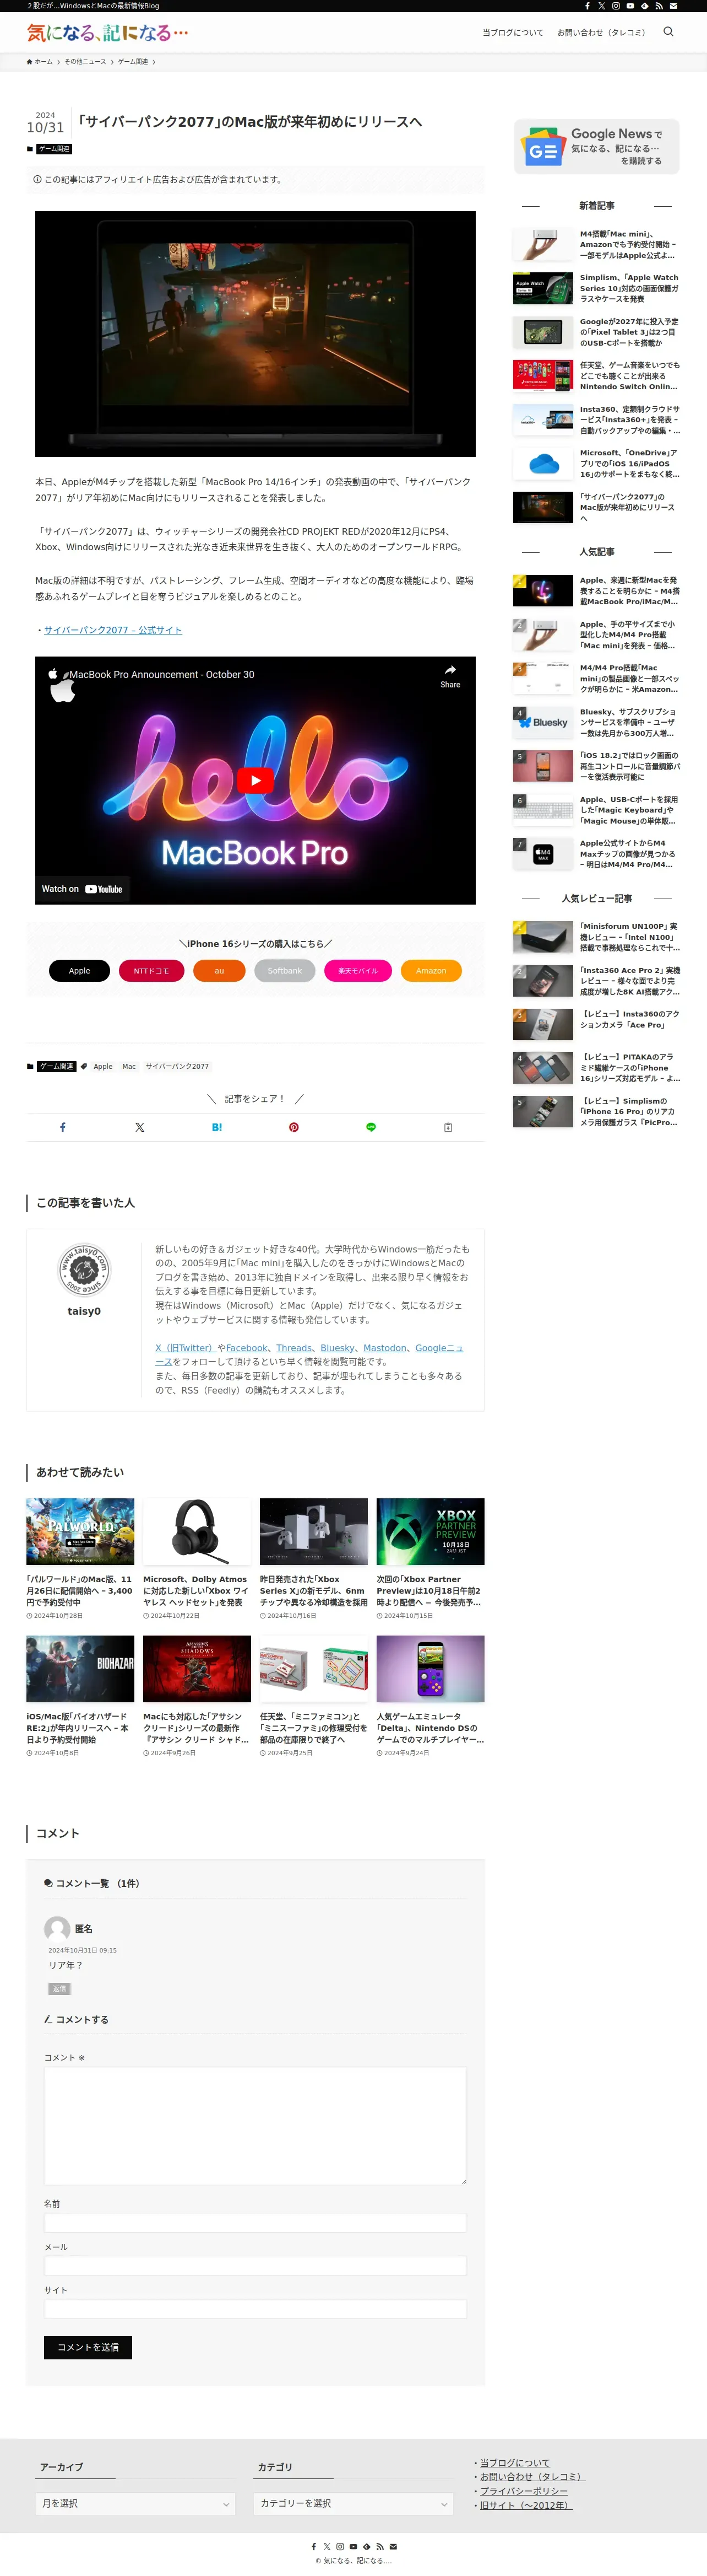The image size is (707, 2576).
Task: Share the article via the Facebook share icon
Action: coord(63,1127)
